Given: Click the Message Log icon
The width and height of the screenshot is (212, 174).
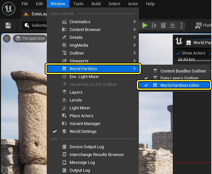Looking at the screenshot, I should click(x=64, y=162).
